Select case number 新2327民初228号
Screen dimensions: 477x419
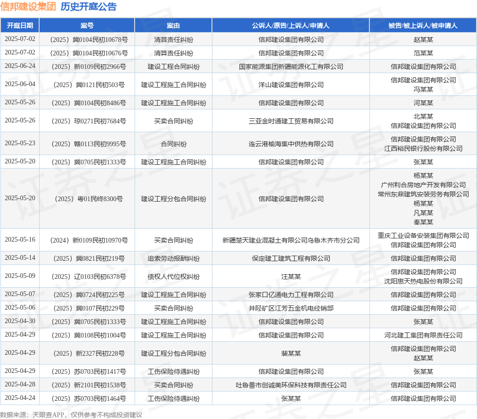(89, 353)
